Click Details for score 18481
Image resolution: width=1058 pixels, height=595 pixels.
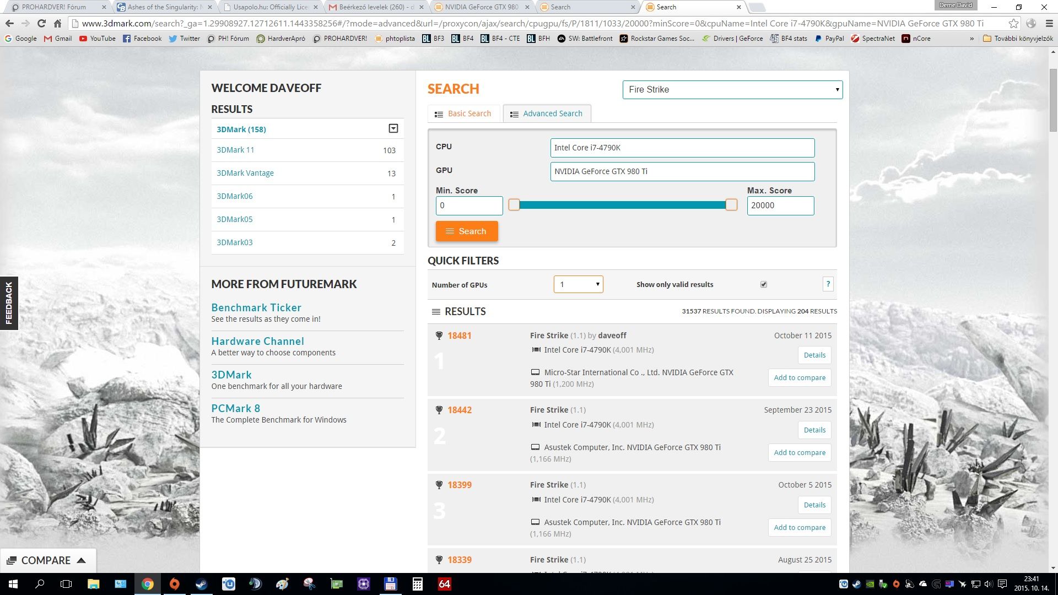click(x=814, y=355)
